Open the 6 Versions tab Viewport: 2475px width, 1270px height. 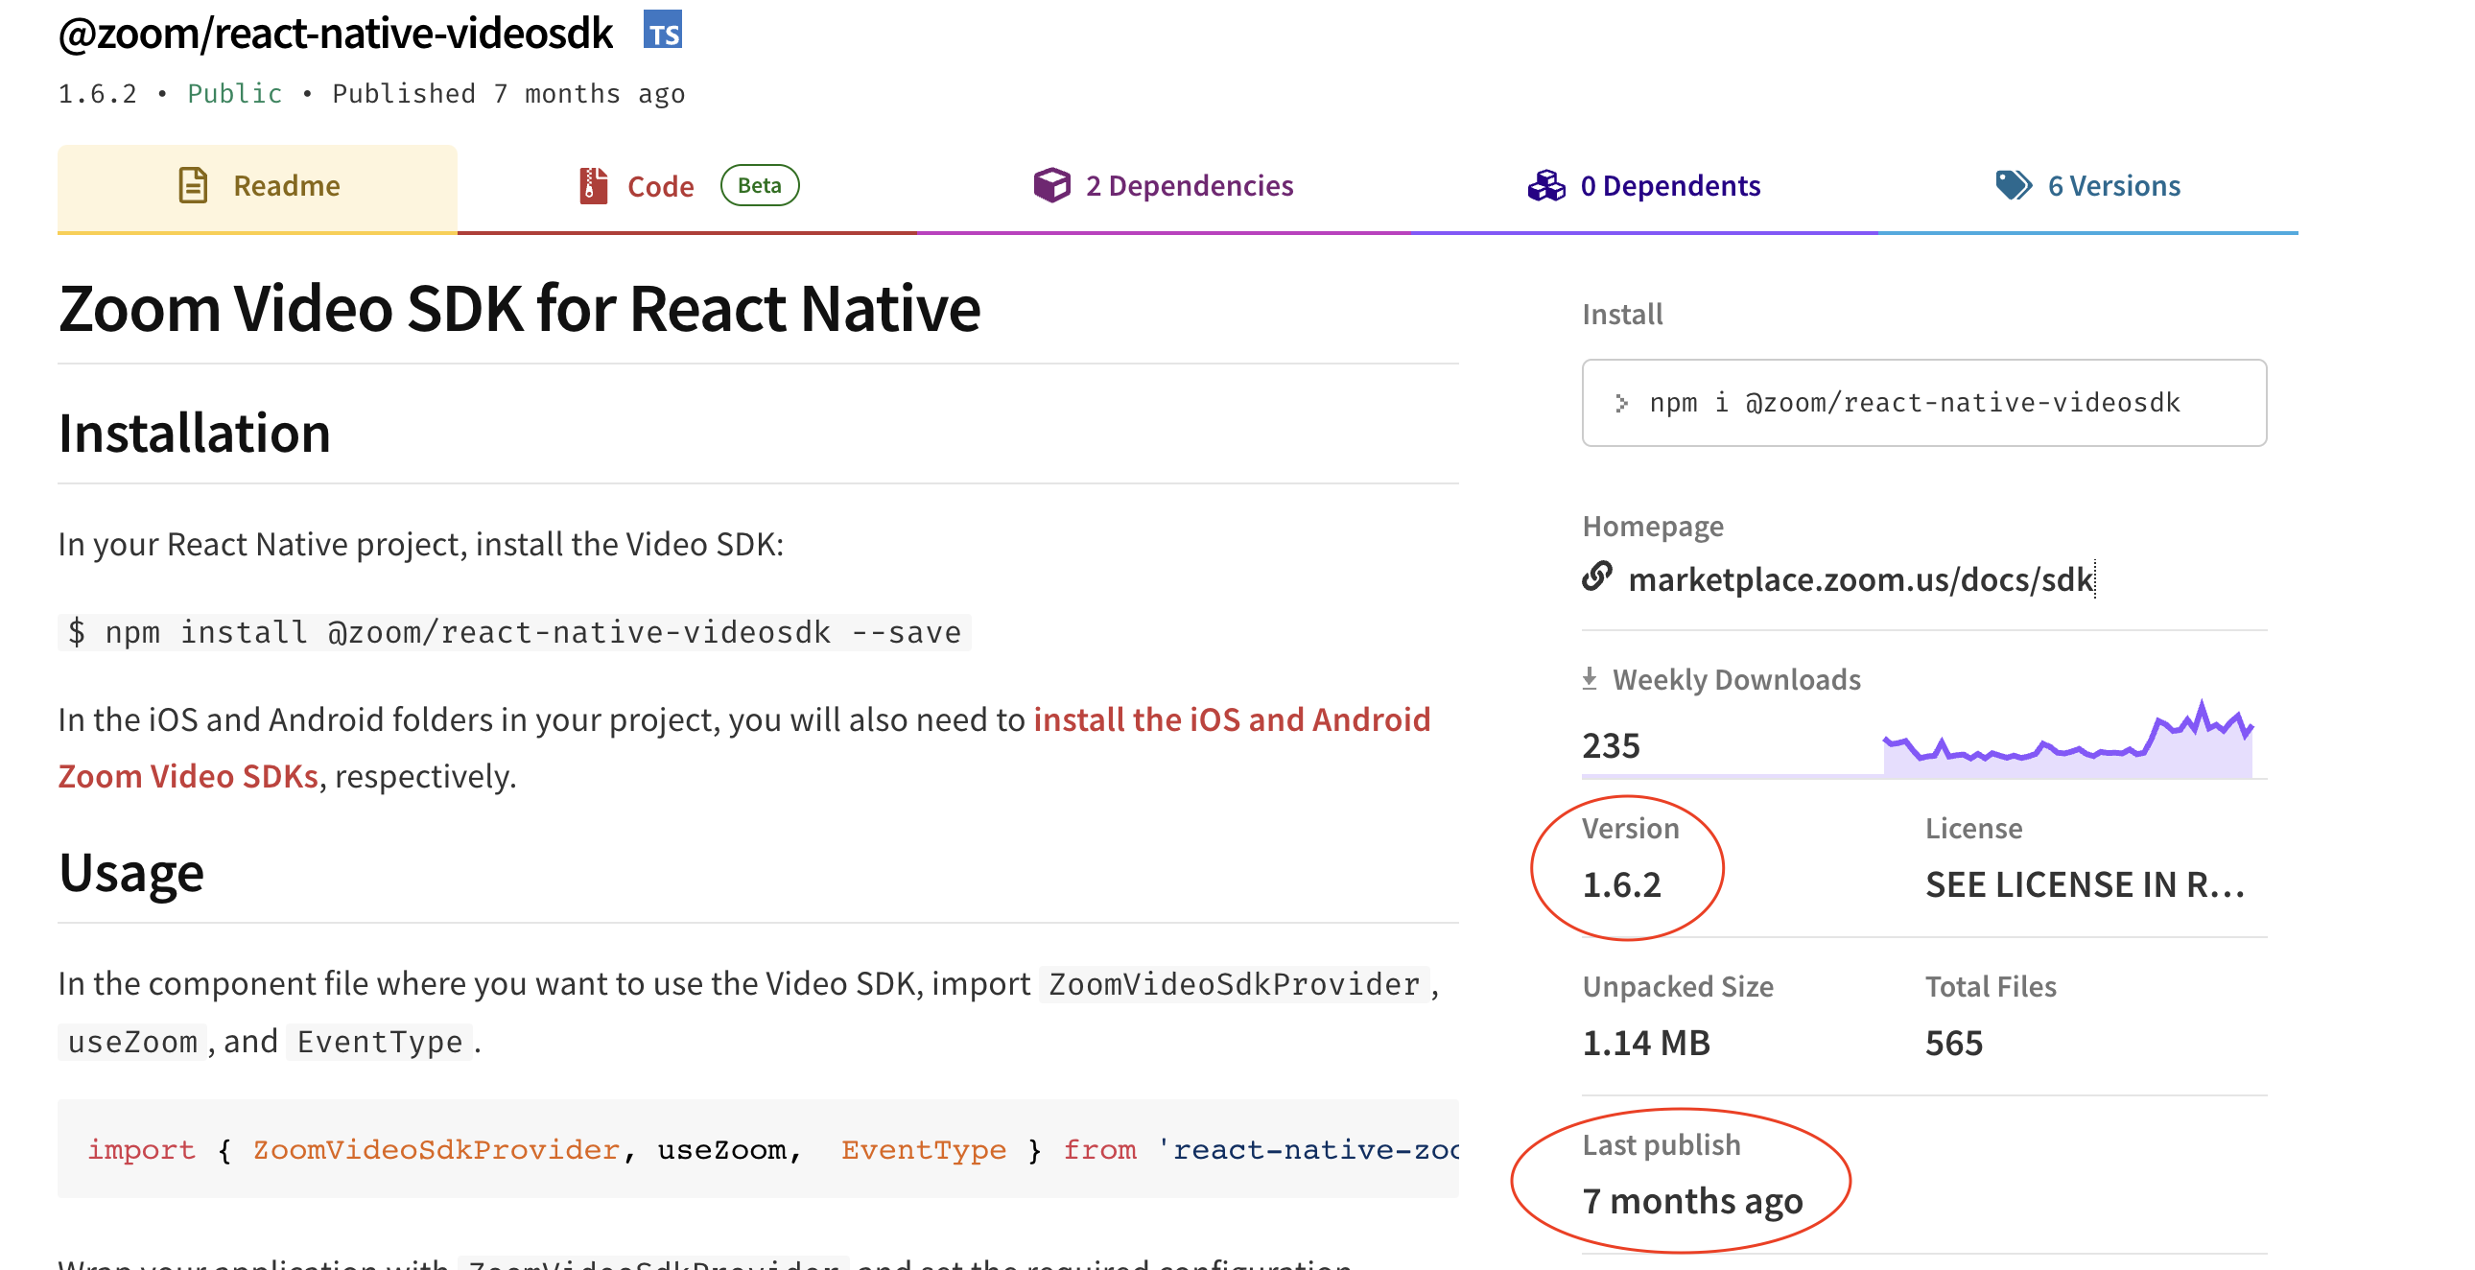[2112, 185]
